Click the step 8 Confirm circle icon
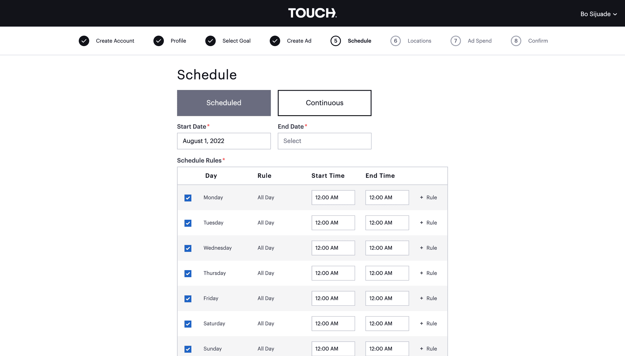The width and height of the screenshot is (625, 356). [516, 41]
